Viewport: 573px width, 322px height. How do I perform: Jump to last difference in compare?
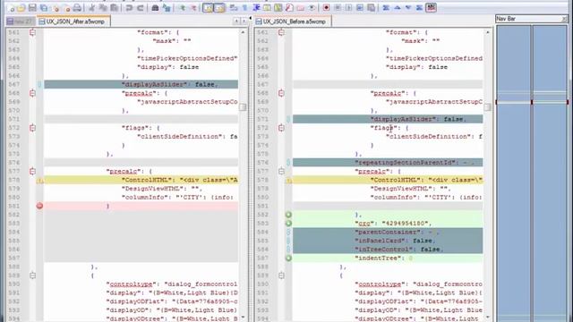(x=420, y=8)
